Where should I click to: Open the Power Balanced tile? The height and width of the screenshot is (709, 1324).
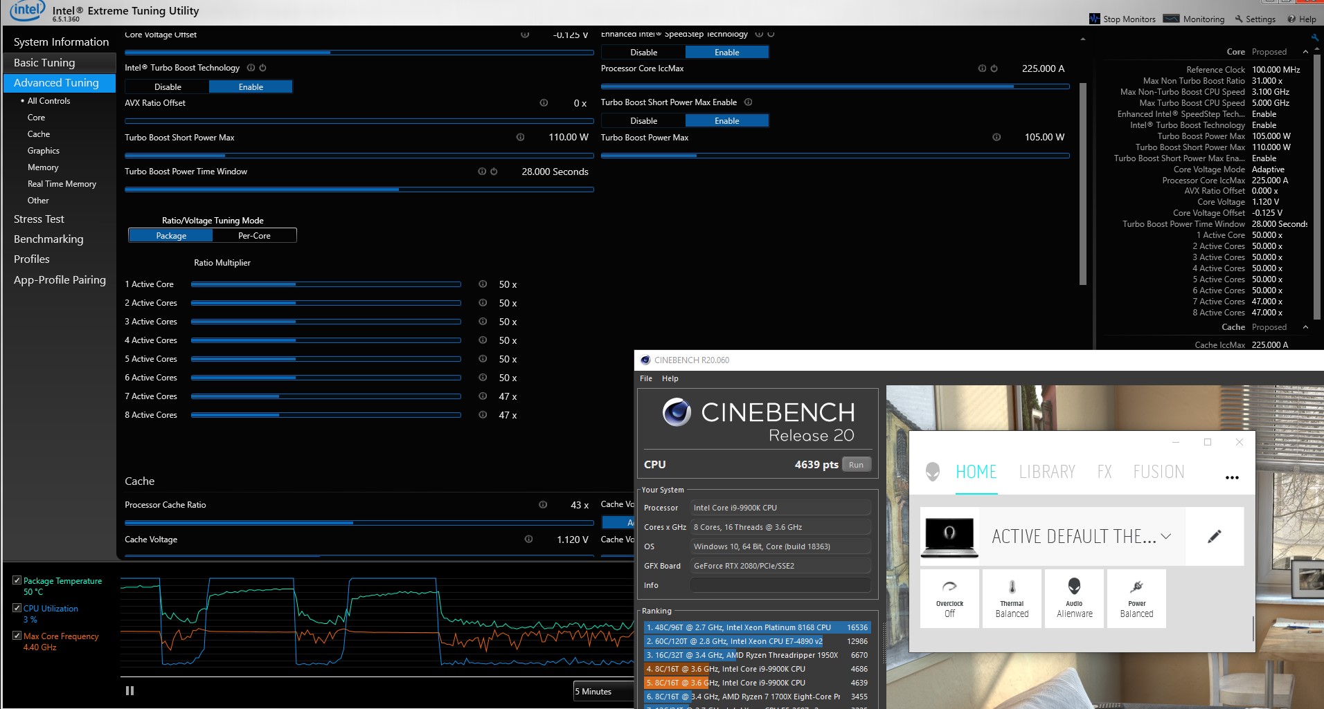tap(1136, 598)
